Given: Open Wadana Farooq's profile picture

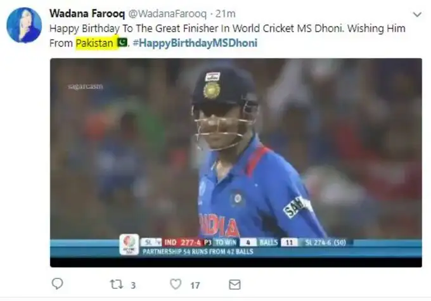Looking at the screenshot, I should [24, 25].
